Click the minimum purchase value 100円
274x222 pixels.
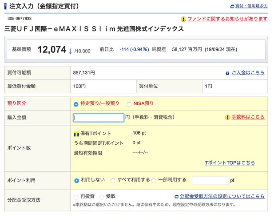point(79,86)
